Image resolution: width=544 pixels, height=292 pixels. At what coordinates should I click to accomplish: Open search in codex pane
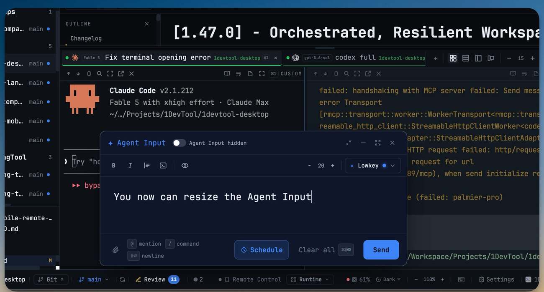click(346, 73)
